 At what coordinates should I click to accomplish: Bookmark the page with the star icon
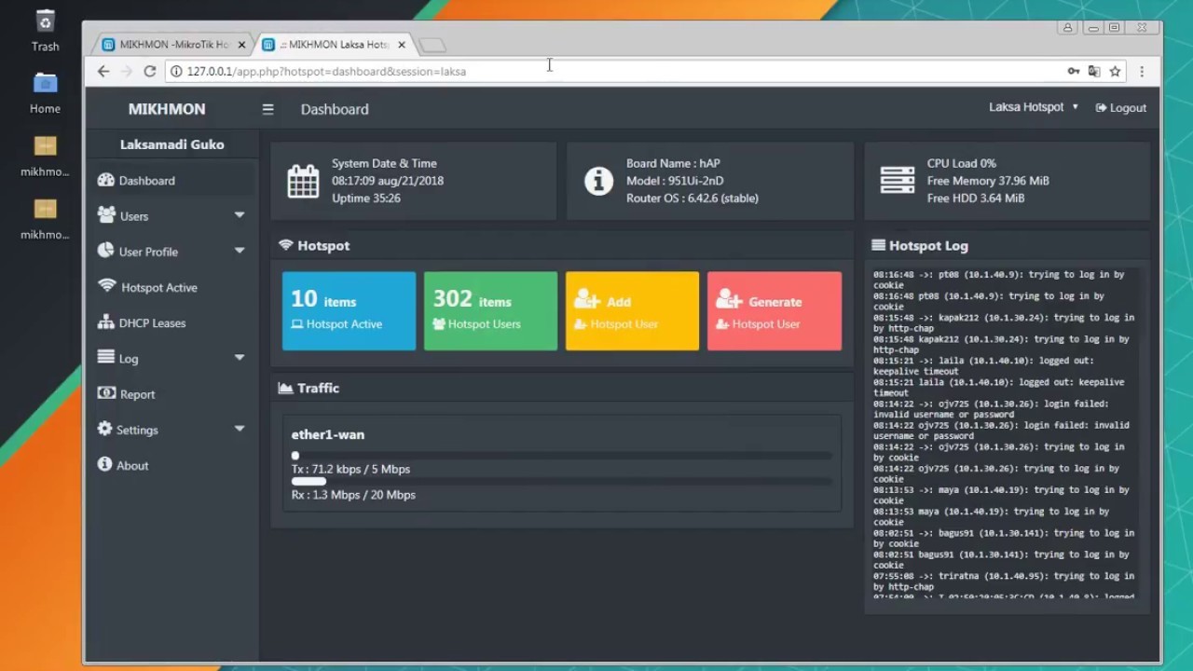click(x=1115, y=71)
